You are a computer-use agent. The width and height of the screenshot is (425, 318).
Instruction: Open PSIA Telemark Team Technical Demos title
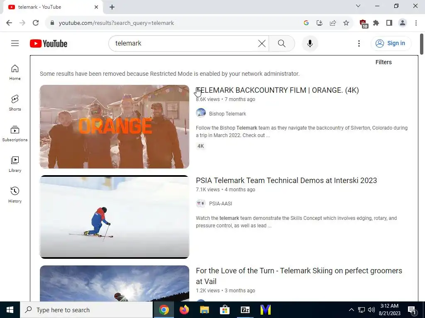286,181
